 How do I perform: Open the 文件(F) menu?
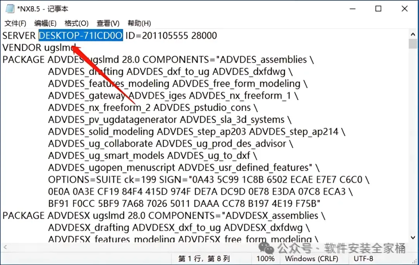(15, 23)
